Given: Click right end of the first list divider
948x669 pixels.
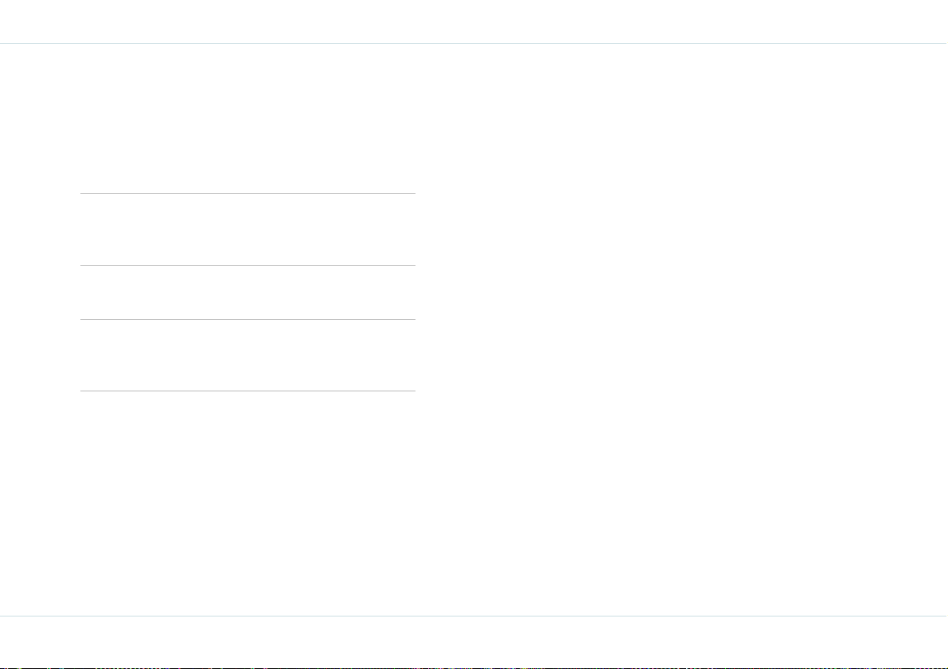Looking at the screenshot, I should [414, 194].
